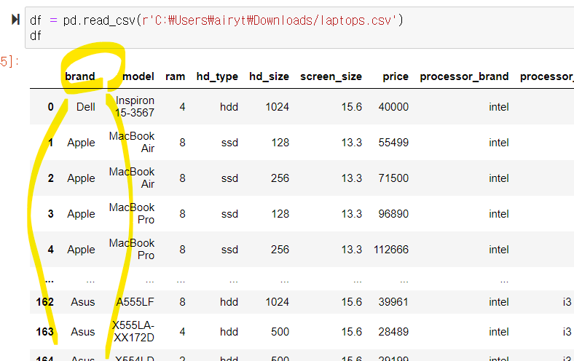Click the i3 cell in row 162
Viewport: 574px width, 361px height.
tap(567, 302)
